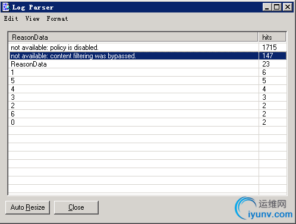
Task: Select the ReasonData row showing 6
Action: coord(147,114)
